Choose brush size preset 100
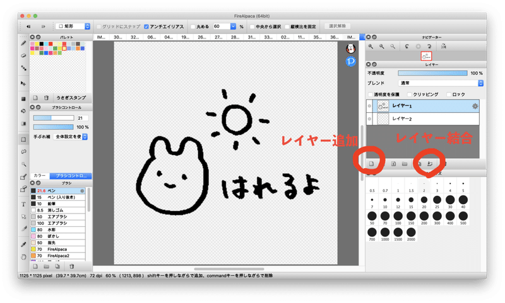 (398, 217)
